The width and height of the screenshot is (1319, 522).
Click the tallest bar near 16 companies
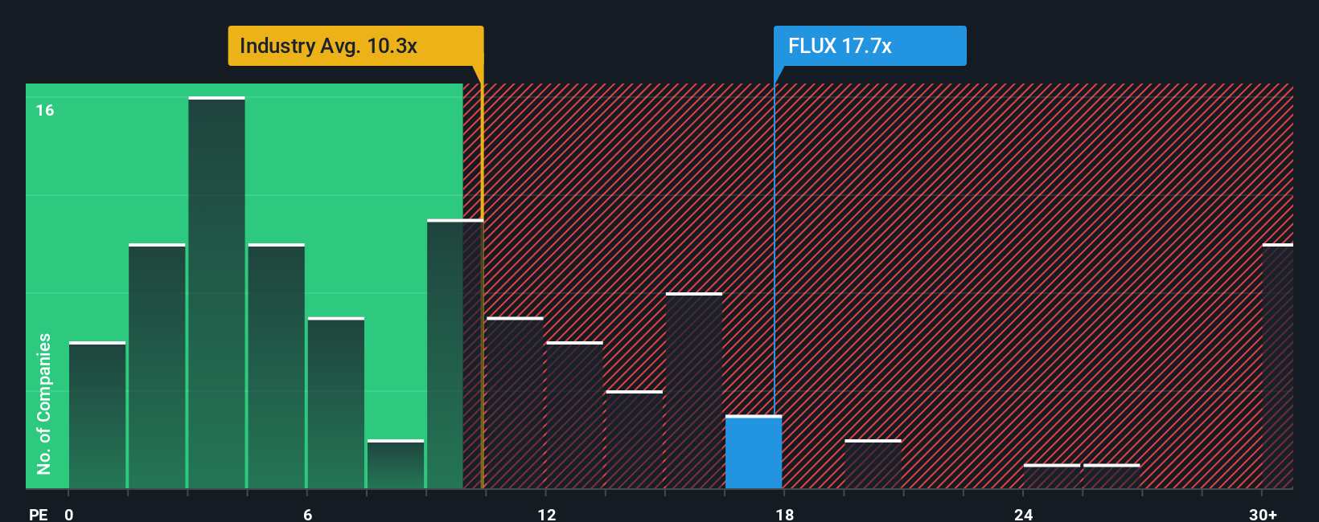(x=217, y=293)
